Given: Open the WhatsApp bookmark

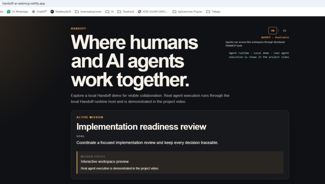Looking at the screenshot, I should click(x=17, y=12).
